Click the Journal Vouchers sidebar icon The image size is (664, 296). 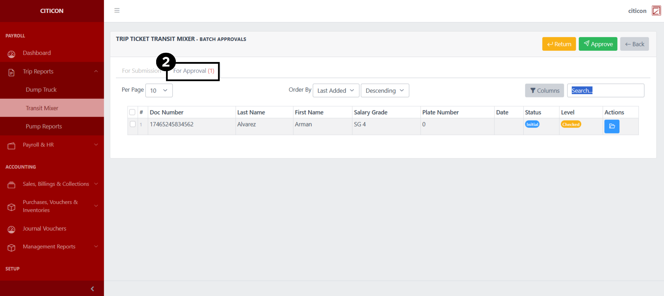[x=12, y=229]
